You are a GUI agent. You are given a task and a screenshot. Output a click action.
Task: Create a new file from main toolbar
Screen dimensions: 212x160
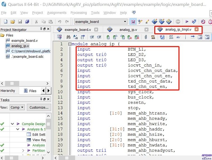(x=6, y=22)
